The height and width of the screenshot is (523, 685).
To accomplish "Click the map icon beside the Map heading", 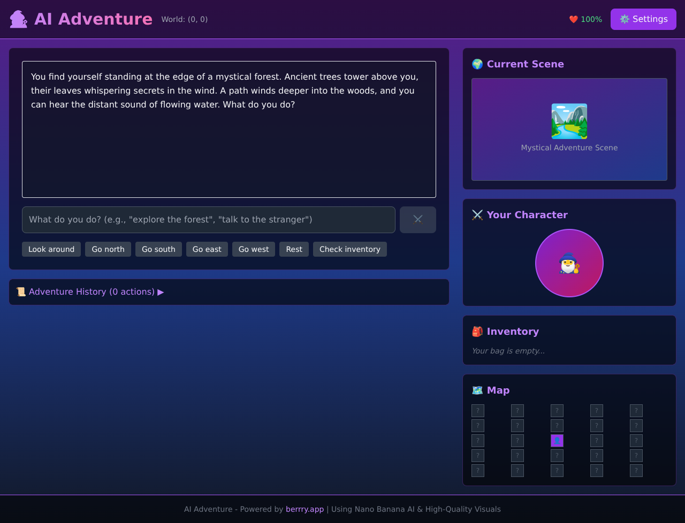I will (x=477, y=390).
